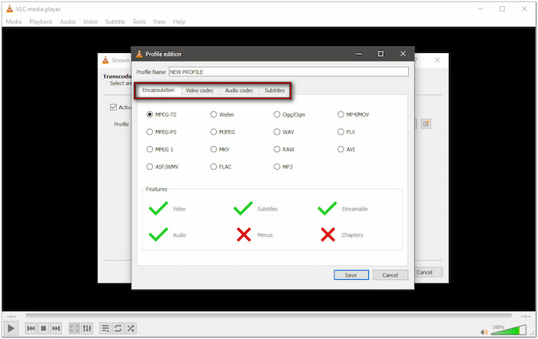The height and width of the screenshot is (339, 538).
Task: Show the playlist icon
Action: pyautogui.click(x=105, y=328)
